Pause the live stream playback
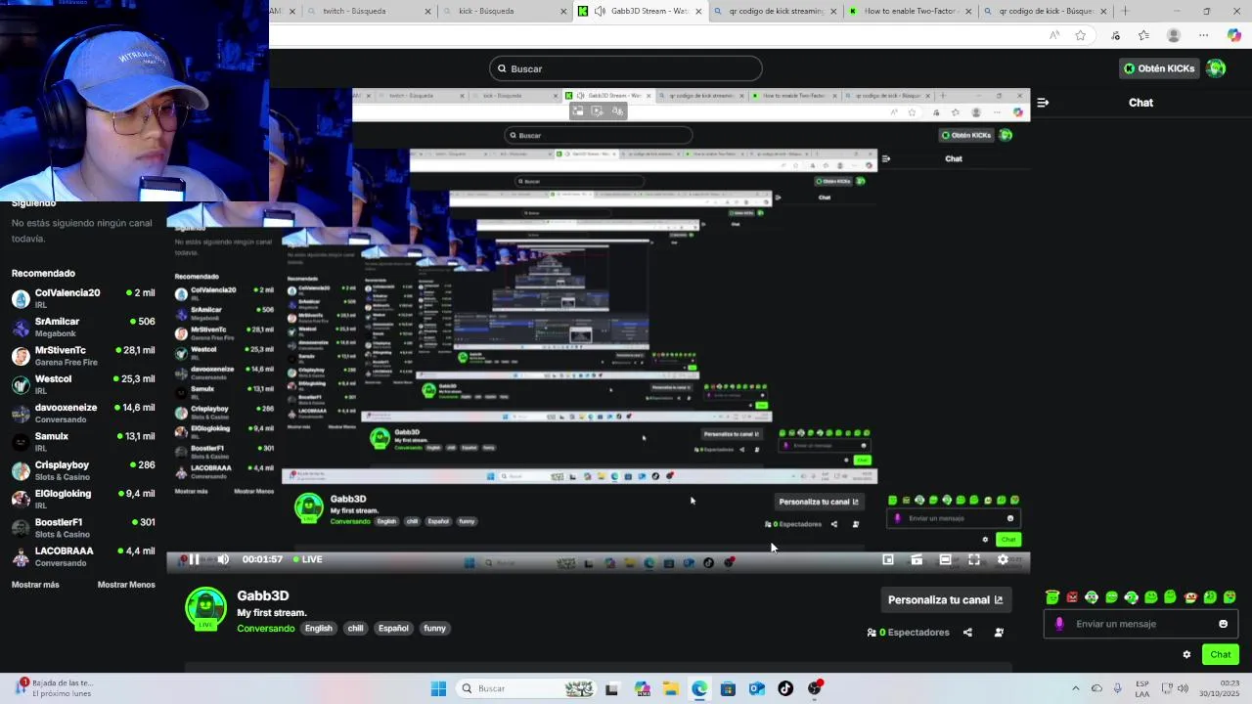 point(194,559)
